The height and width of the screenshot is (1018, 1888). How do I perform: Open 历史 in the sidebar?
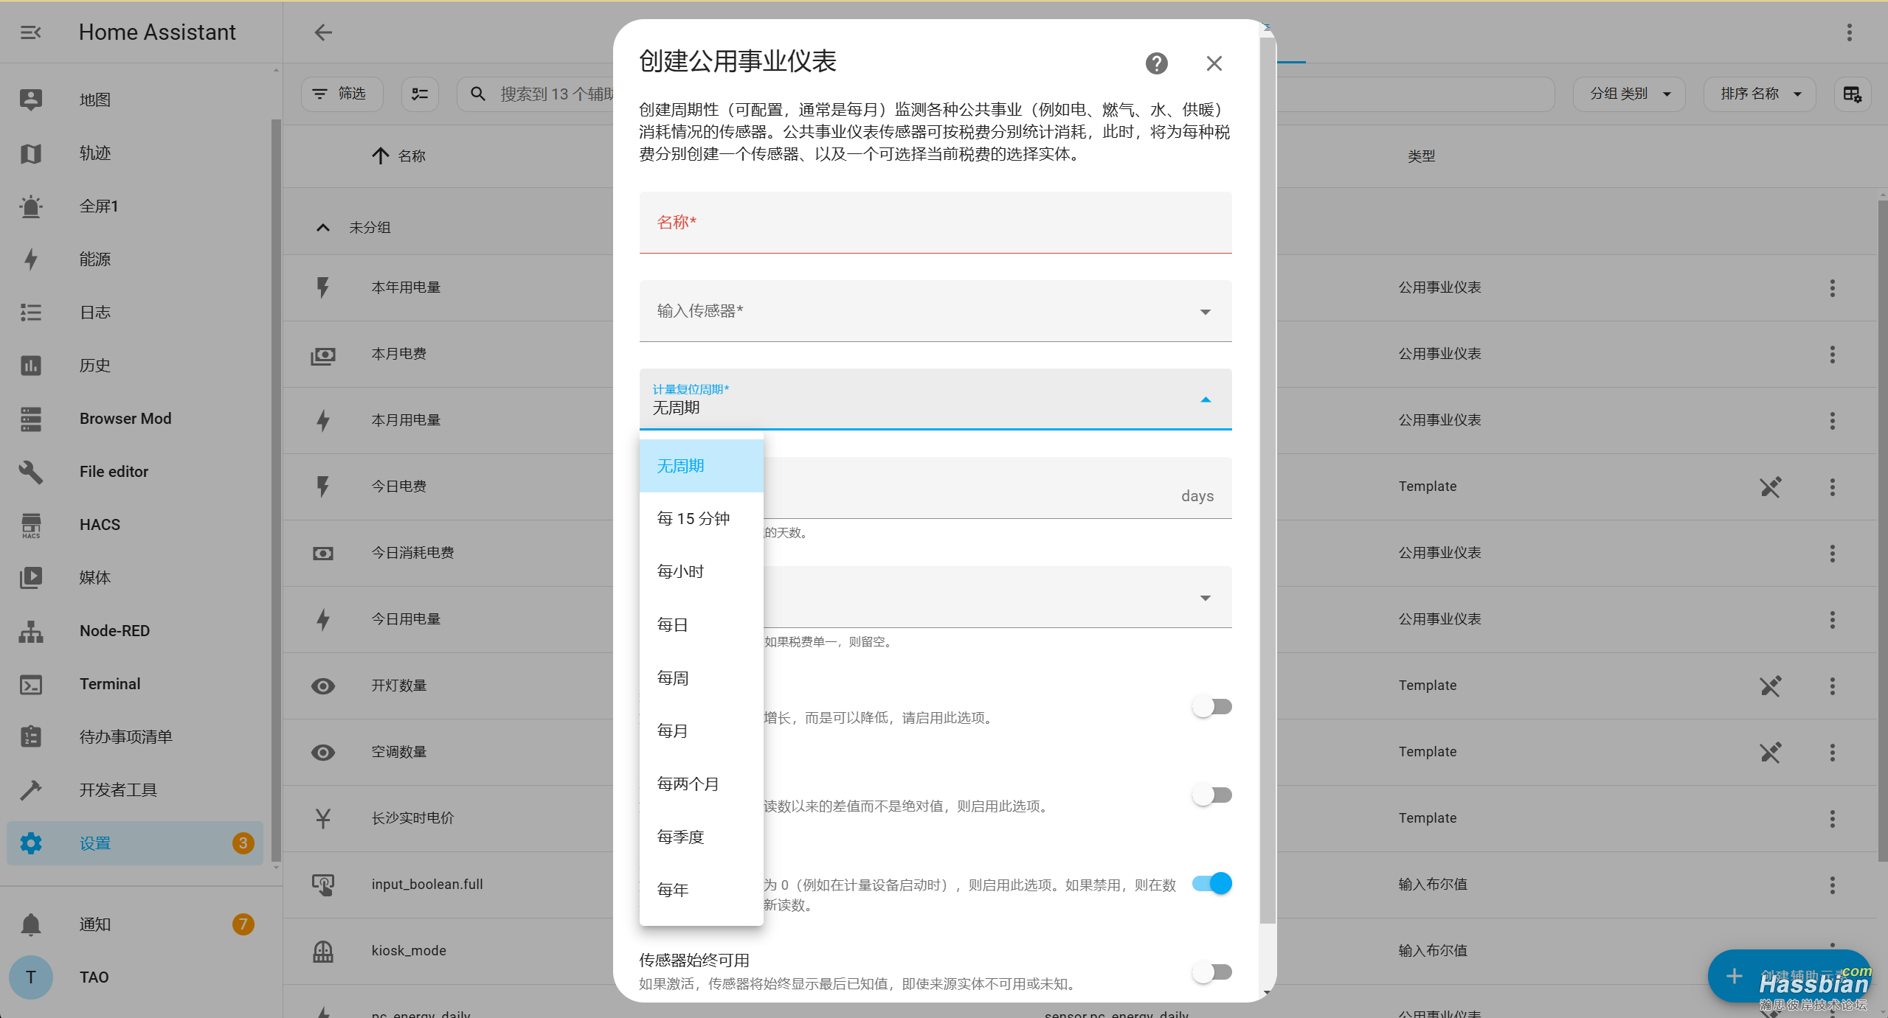pyautogui.click(x=135, y=365)
